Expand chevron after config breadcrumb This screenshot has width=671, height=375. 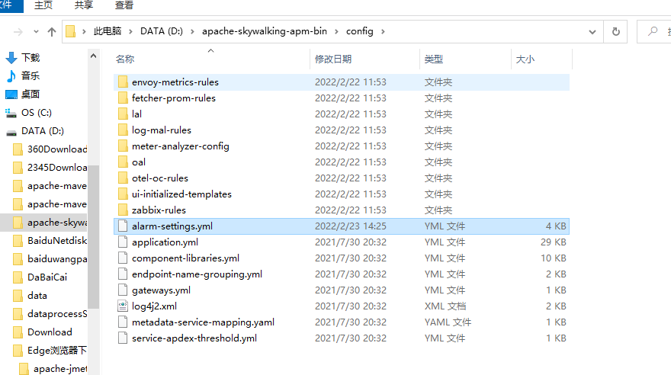pyautogui.click(x=383, y=32)
